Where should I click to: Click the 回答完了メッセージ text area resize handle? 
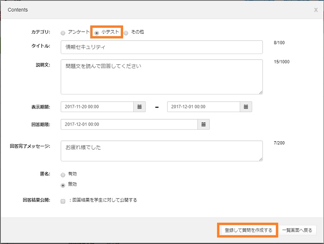pos(261,159)
